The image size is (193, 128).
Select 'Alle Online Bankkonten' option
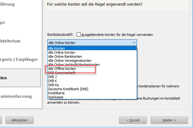click(x=92, y=57)
